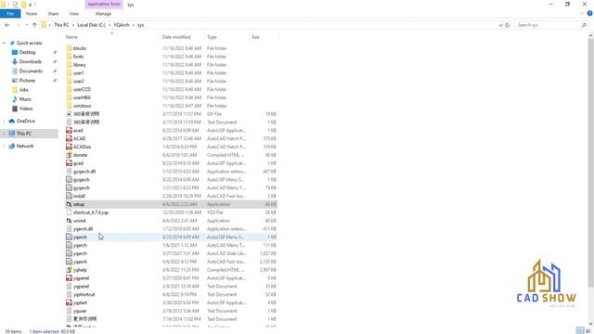Collapse the Quick access tree node

(4, 44)
